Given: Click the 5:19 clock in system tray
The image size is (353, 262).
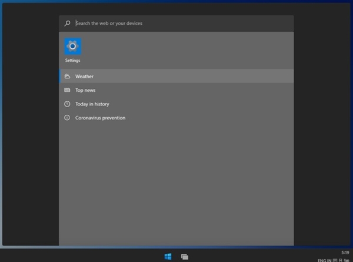Looking at the screenshot, I should coord(345,253).
